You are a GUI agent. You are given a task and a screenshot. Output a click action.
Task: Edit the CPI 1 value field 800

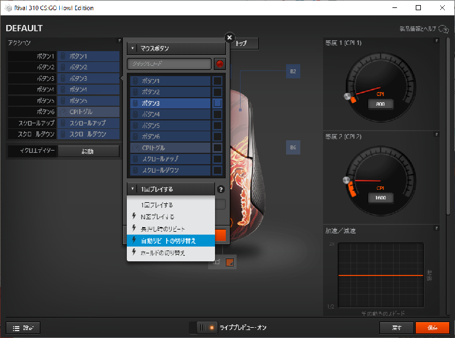pyautogui.click(x=380, y=104)
